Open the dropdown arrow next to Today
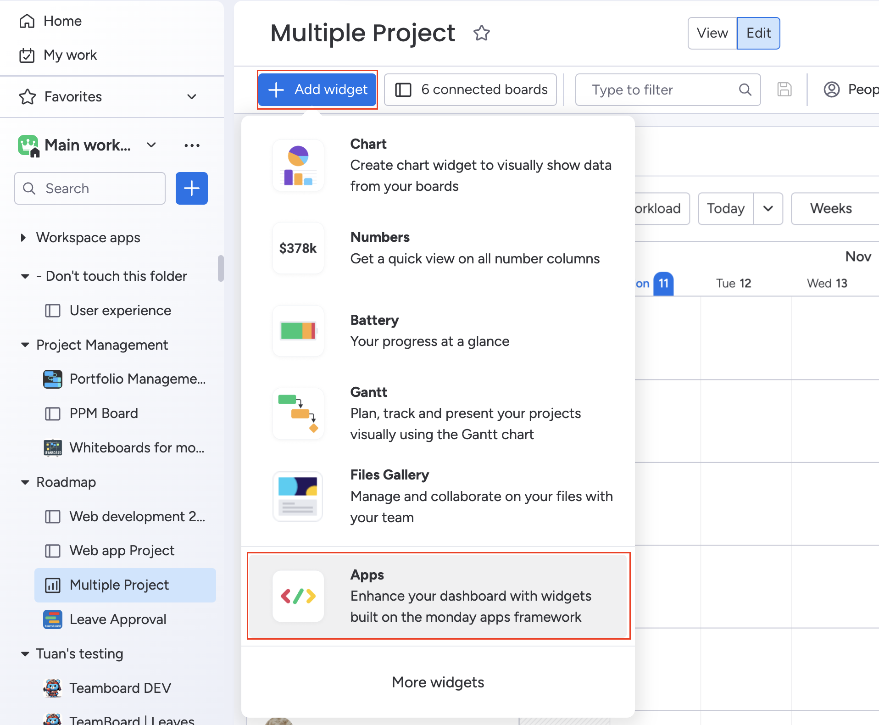 click(768, 209)
